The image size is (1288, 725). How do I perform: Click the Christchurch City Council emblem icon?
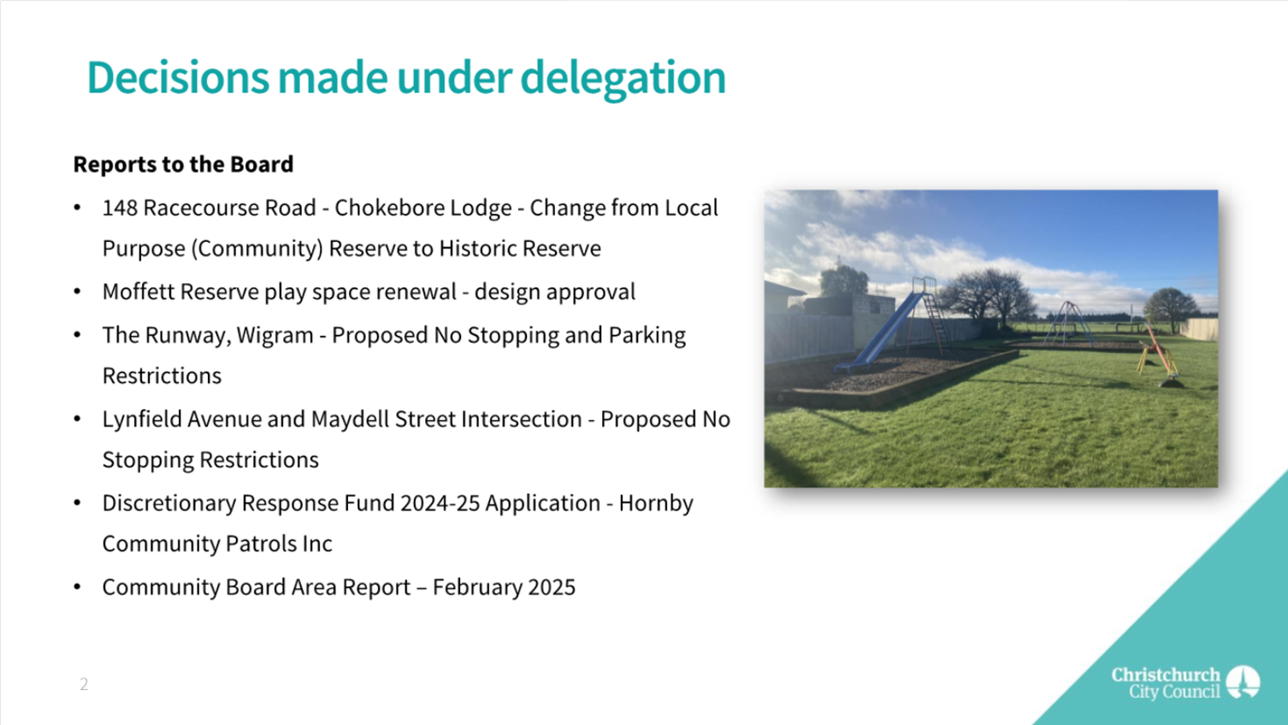click(x=1243, y=682)
